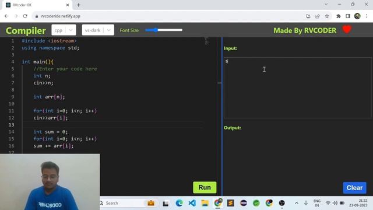Click the 'int arr[n];' line
The image size is (373, 210).
(49, 97)
